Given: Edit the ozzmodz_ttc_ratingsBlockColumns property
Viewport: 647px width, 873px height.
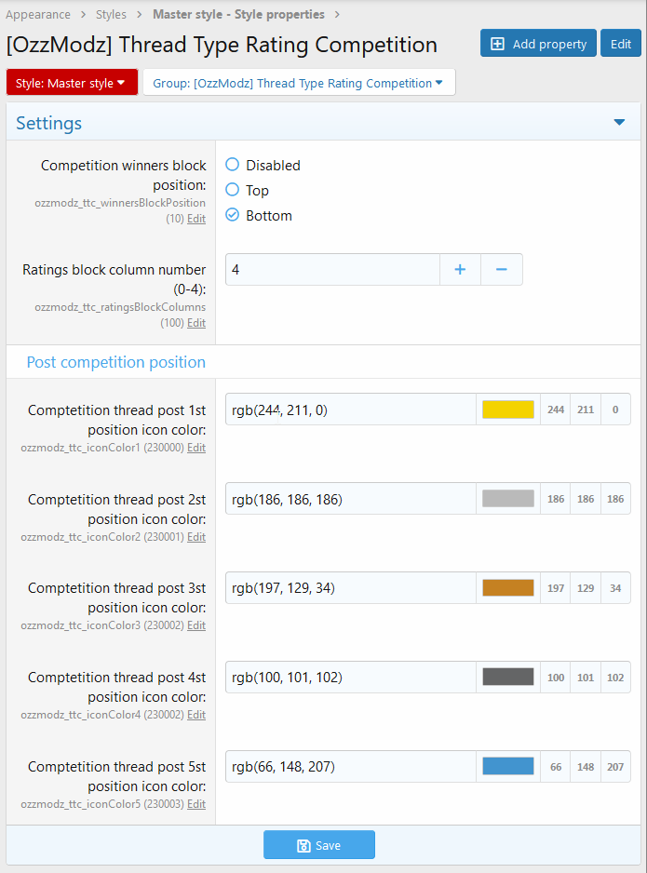Looking at the screenshot, I should pyautogui.click(x=196, y=323).
